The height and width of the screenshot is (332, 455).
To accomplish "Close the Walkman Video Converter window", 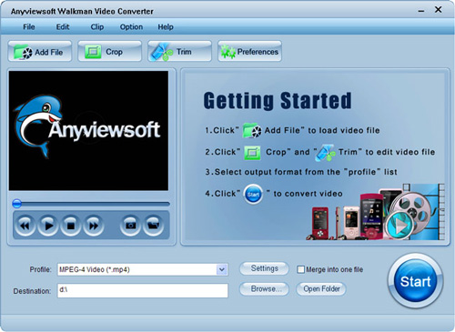I will click(438, 10).
